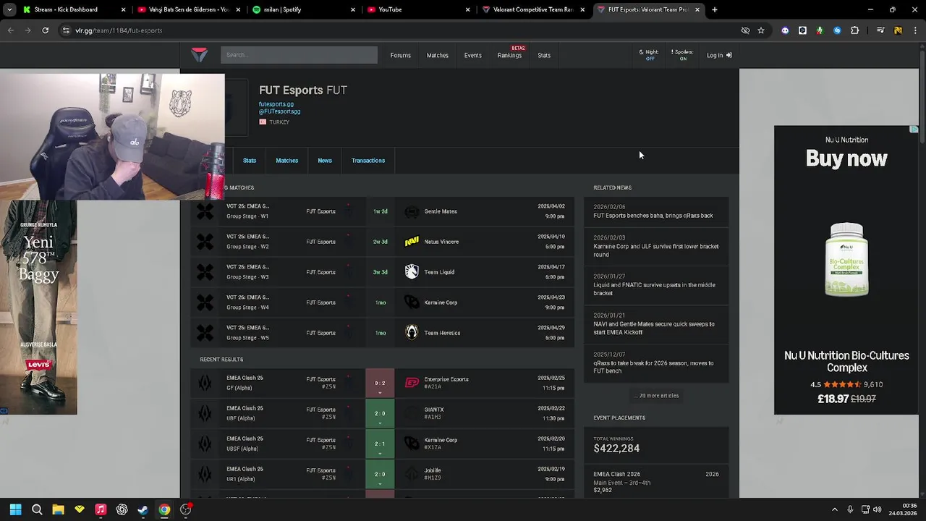Switch to the team Matches tab
The image size is (926, 521).
click(287, 161)
